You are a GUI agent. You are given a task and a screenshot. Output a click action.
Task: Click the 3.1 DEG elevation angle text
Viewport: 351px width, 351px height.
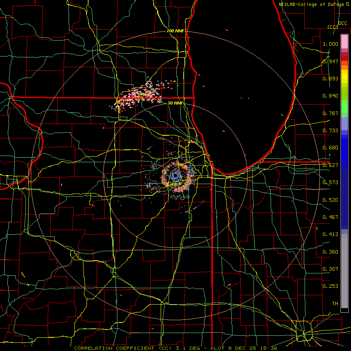point(188,348)
